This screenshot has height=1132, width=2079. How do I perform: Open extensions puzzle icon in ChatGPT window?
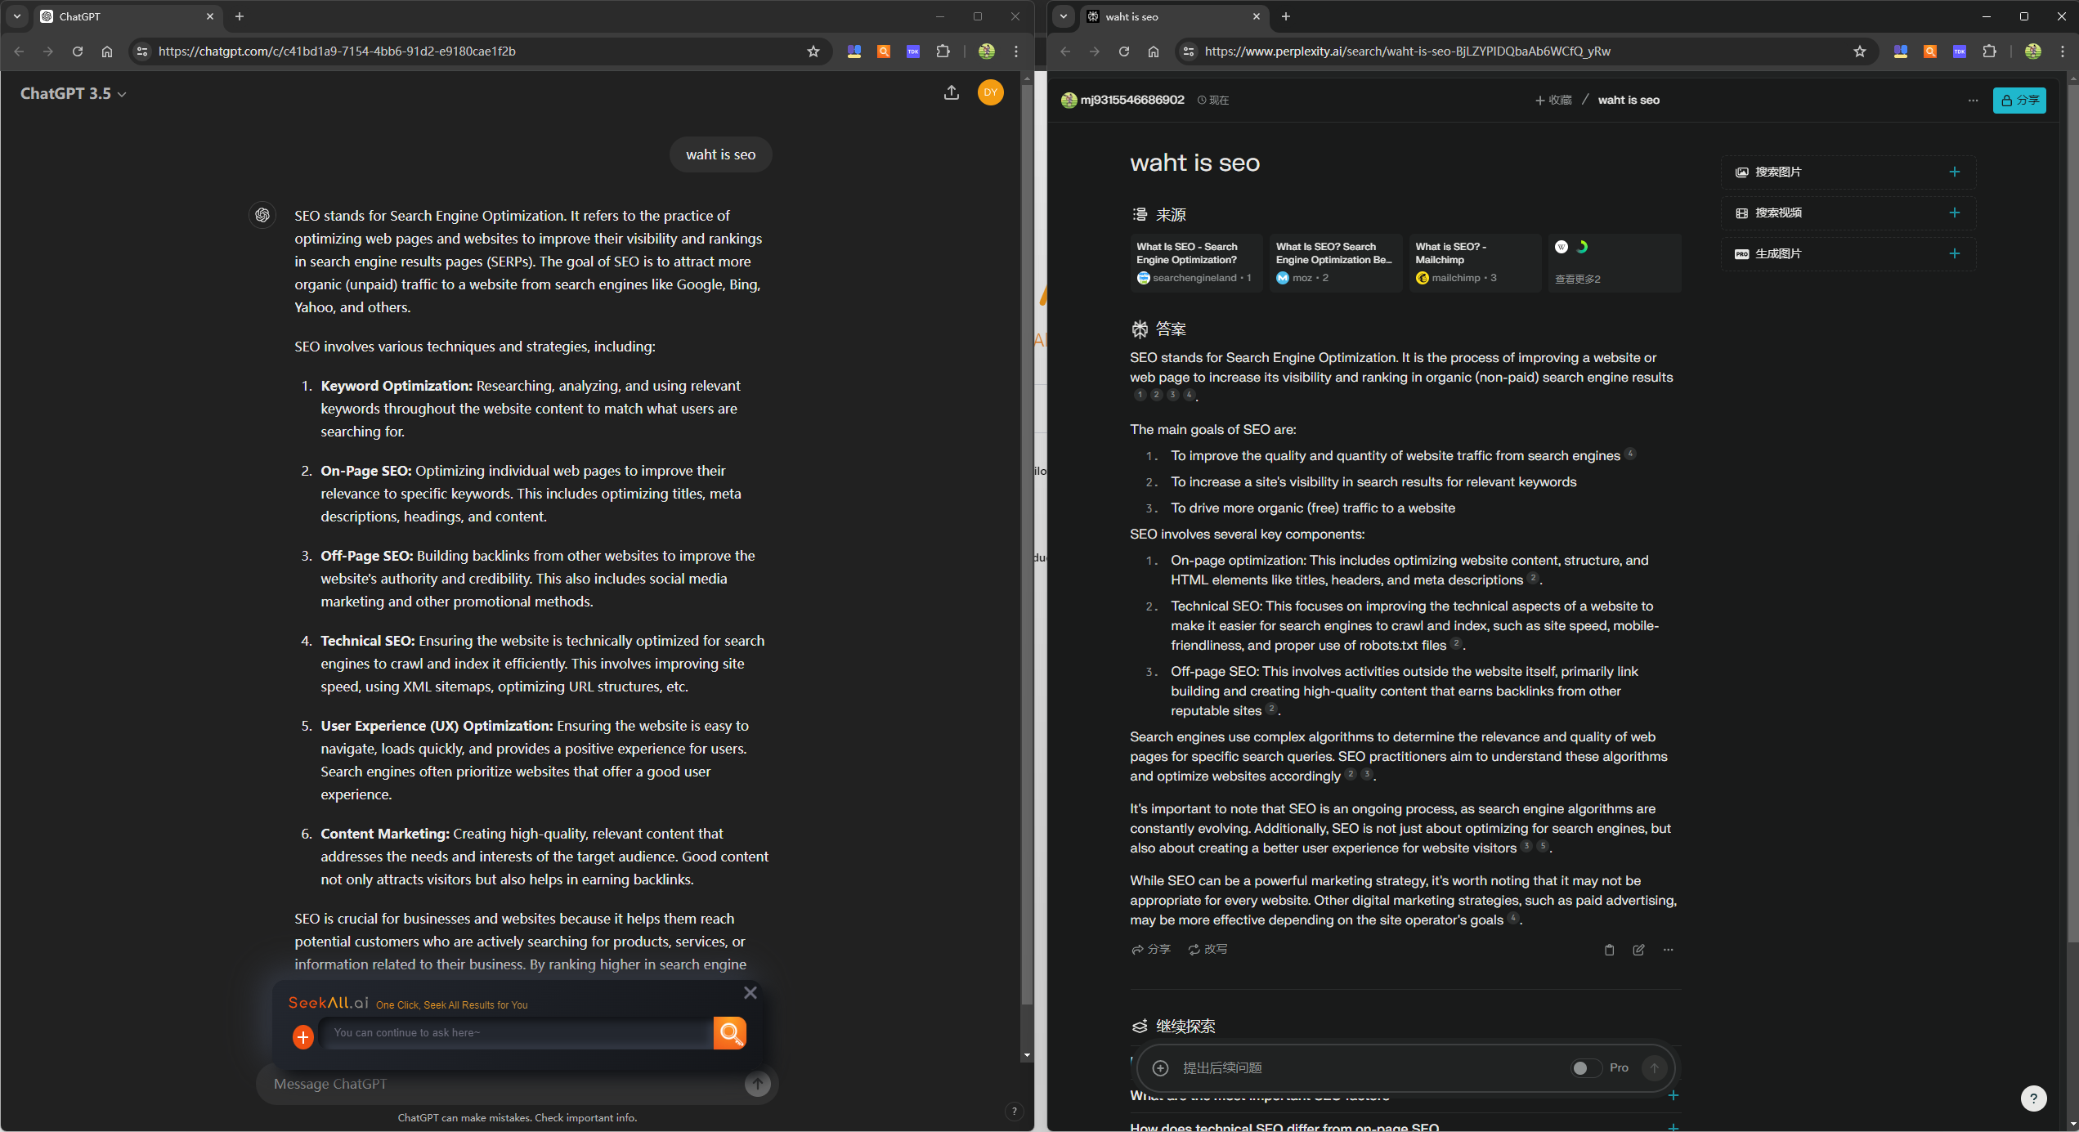pos(943,51)
